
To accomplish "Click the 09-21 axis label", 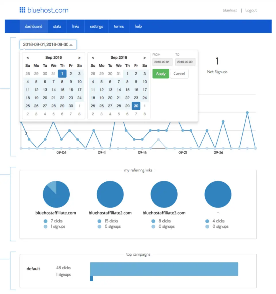I will [x=182, y=153].
